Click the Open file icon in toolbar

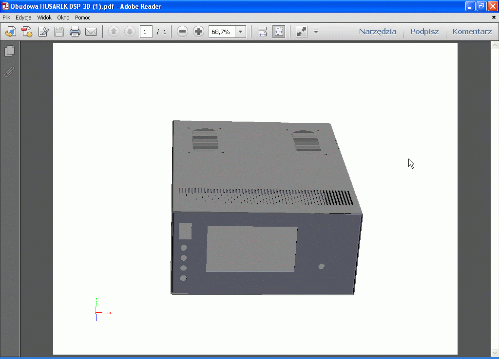(x=11, y=32)
